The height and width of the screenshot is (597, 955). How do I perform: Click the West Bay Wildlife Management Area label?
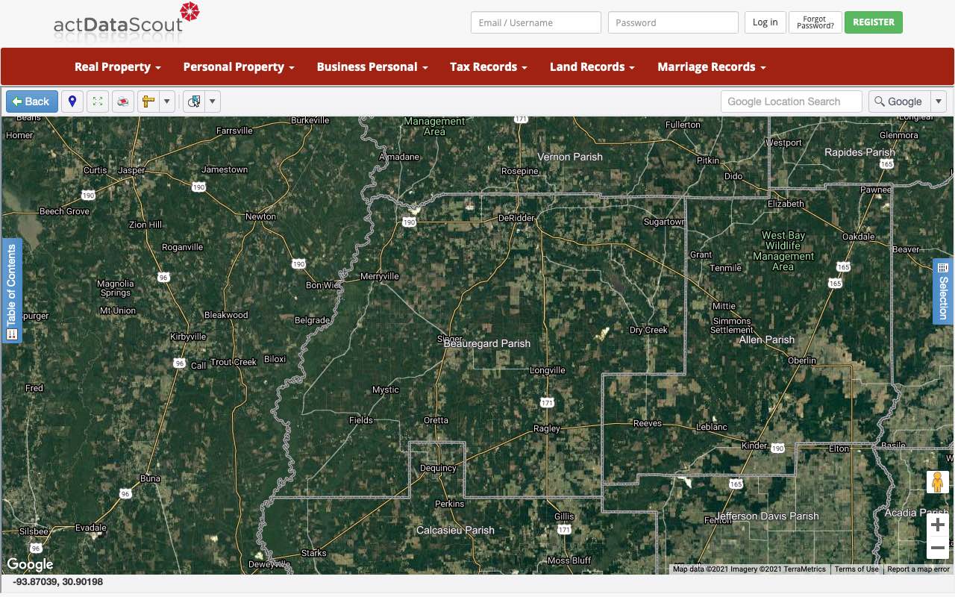tap(783, 251)
